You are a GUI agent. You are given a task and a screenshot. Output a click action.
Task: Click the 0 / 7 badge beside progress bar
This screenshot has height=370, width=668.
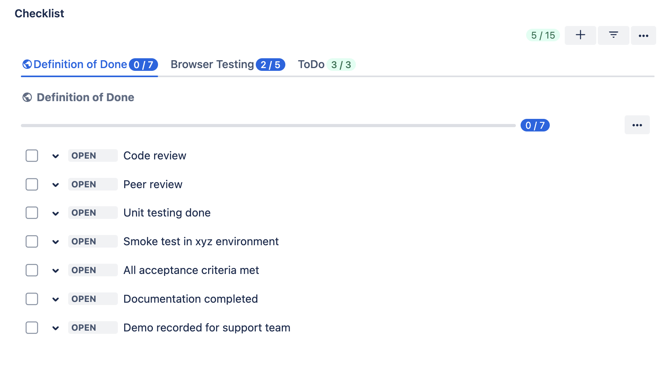point(535,125)
